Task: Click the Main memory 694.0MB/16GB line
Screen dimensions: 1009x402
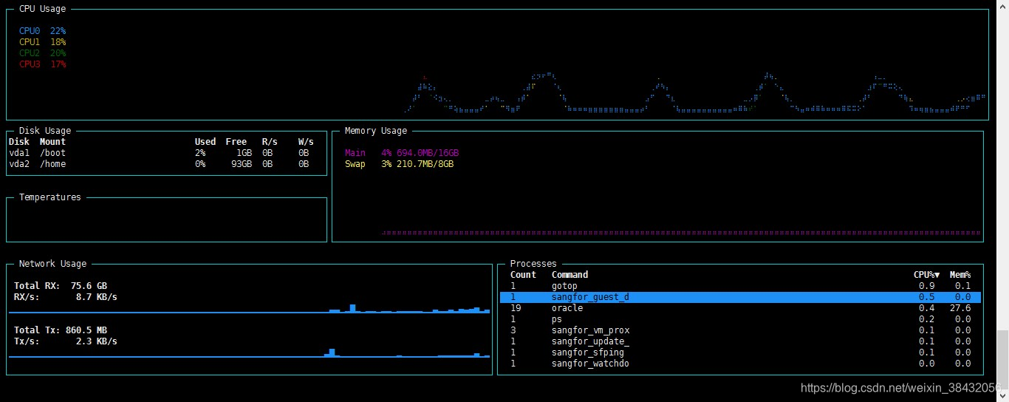Action: tap(402, 153)
